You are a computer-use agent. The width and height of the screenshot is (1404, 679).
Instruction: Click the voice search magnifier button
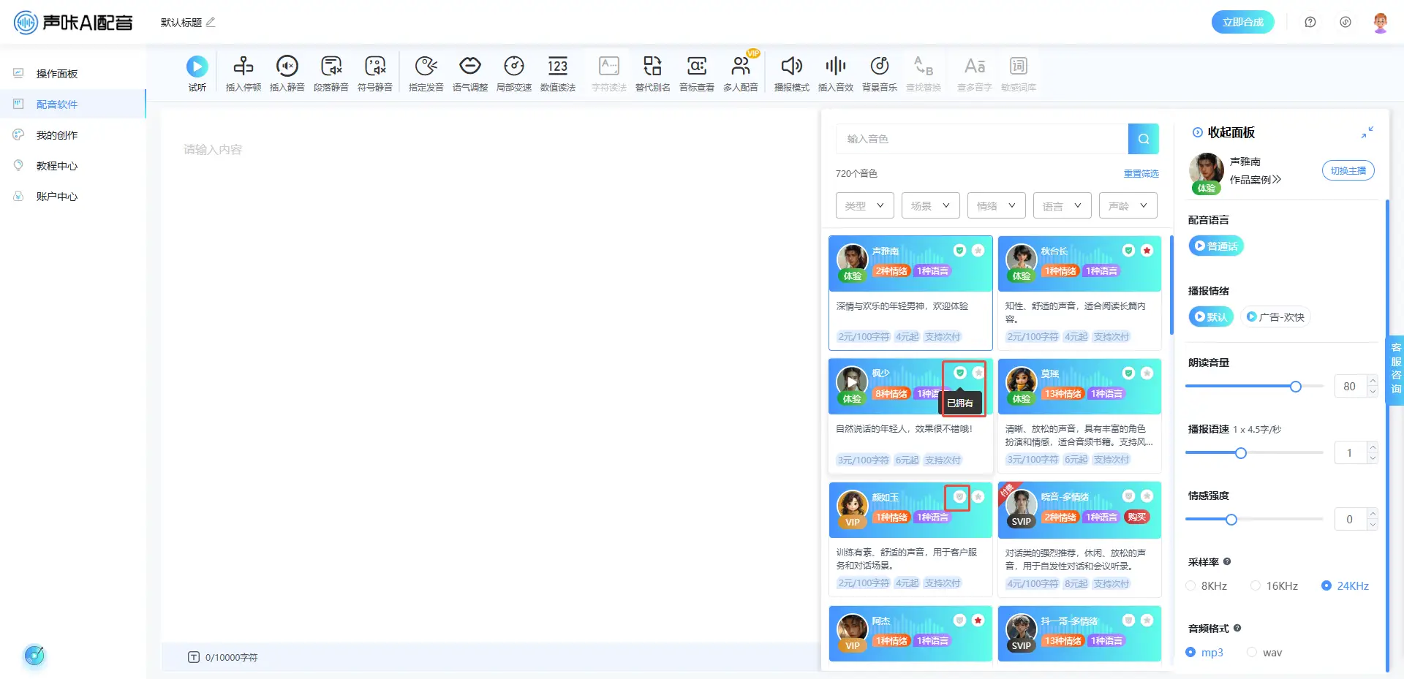[x=1143, y=139]
